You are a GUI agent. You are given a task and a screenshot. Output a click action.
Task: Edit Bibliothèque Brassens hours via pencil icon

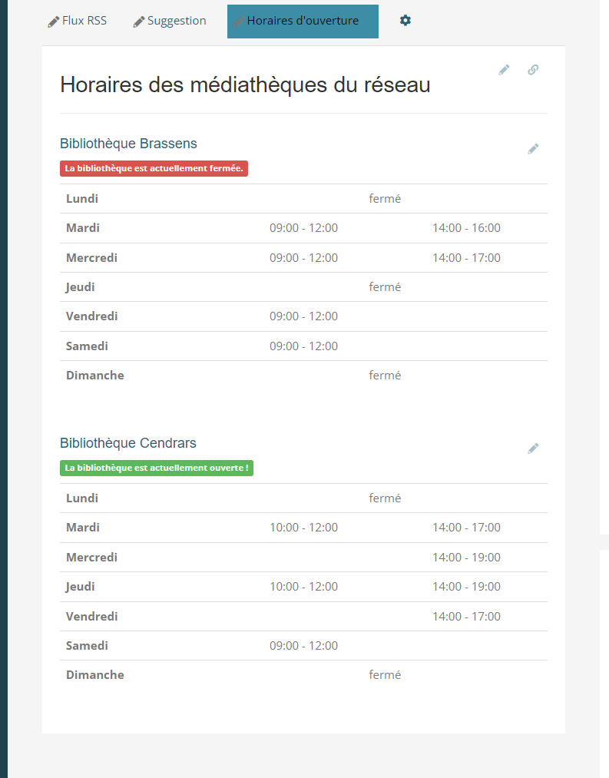tap(533, 149)
